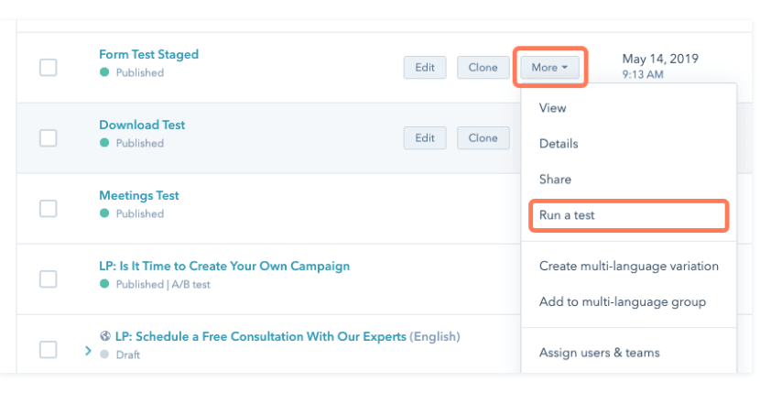Choose Details from the More menu

tap(559, 144)
